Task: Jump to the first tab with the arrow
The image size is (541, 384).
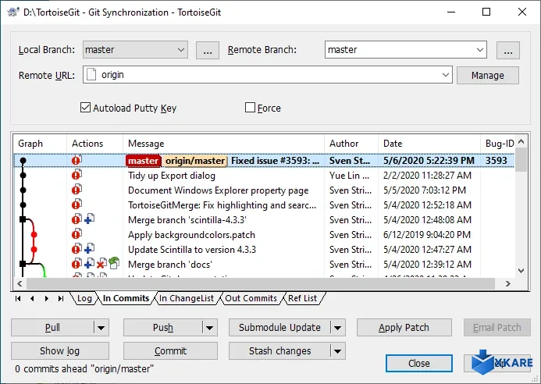Action: pos(18,298)
